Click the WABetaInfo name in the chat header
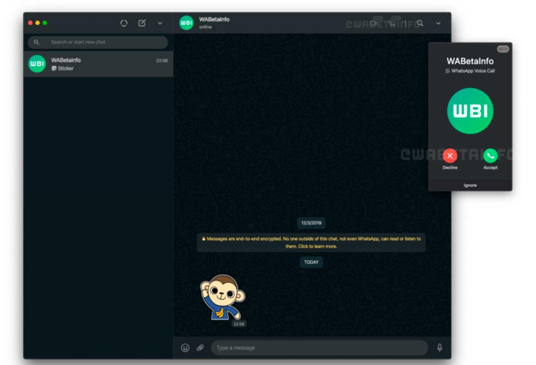536x365 pixels. (214, 19)
